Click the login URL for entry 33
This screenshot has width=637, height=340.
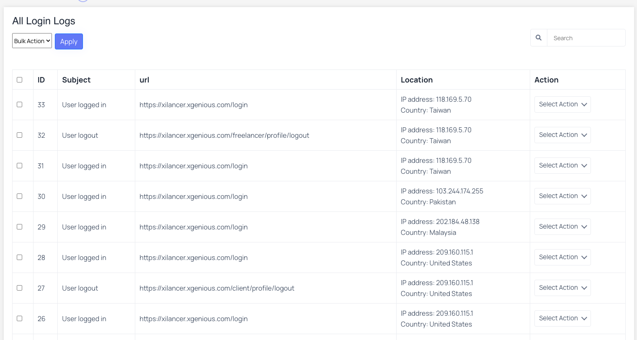pos(193,105)
